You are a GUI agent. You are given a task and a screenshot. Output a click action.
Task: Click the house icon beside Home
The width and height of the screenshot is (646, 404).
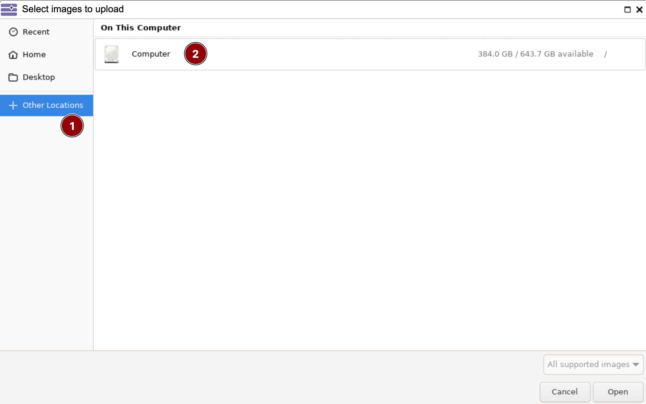13,55
